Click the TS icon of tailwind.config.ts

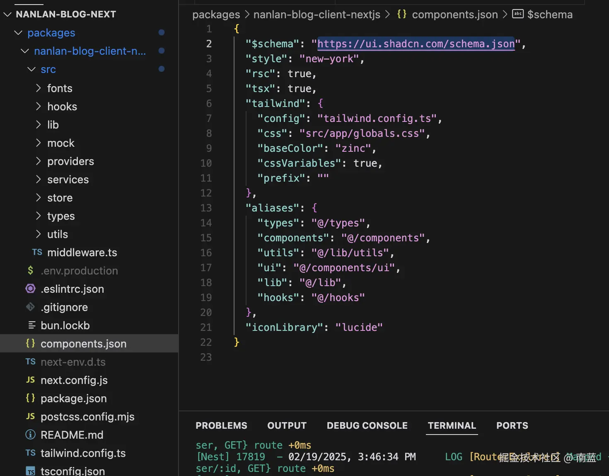[x=31, y=453]
